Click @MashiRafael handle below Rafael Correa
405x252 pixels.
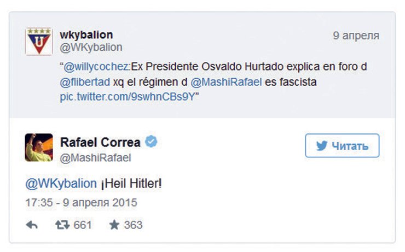click(95, 157)
